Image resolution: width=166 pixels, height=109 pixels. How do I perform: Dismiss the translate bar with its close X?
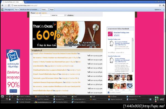click(164, 10)
